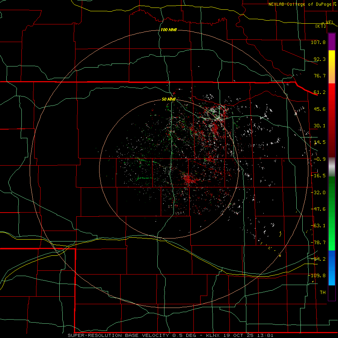The width and height of the screenshot is (338, 338).
Task: Click the VEL product label above the scale
Action: tap(329, 22)
